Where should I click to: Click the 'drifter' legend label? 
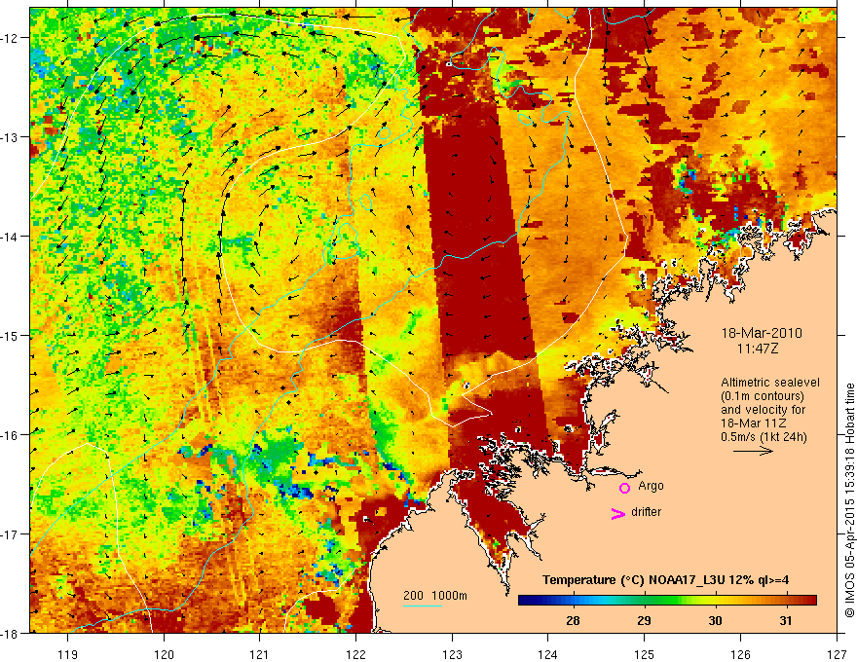point(646,512)
